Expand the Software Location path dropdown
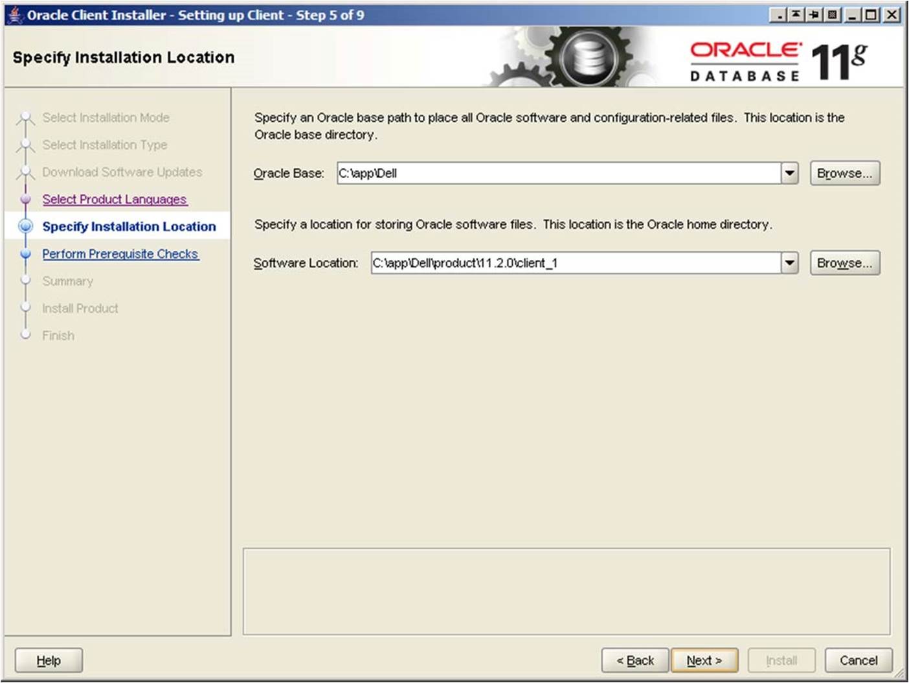This screenshot has height=683, width=909. pos(789,263)
